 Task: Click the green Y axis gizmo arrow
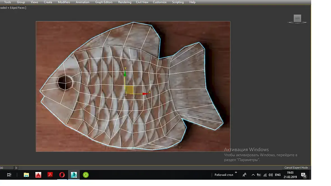point(125,74)
